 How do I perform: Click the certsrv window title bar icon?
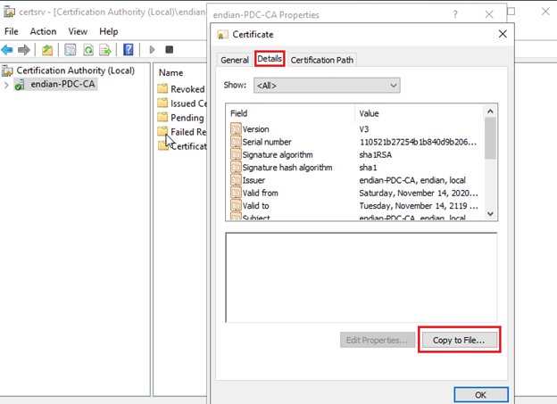tap(9, 12)
